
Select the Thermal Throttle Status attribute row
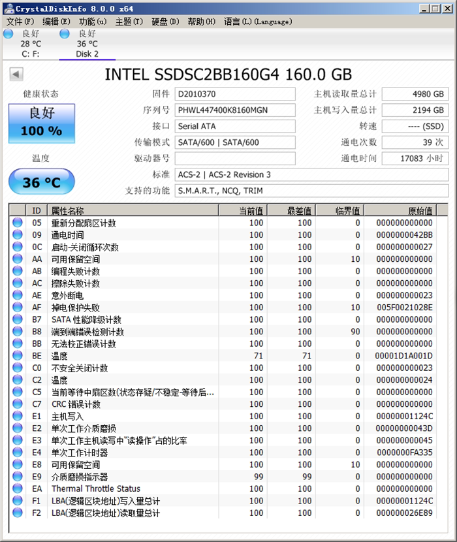click(223, 488)
